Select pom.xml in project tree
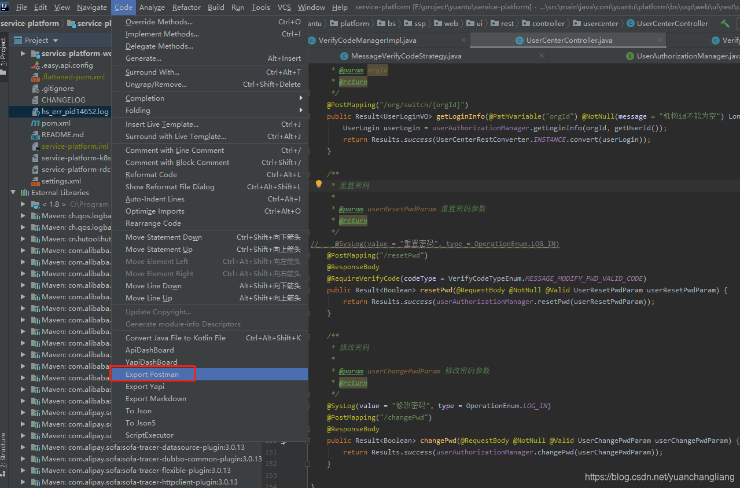This screenshot has height=488, width=740. (x=56, y=123)
